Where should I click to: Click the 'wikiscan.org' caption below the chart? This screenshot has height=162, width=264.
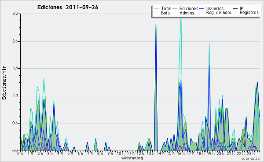click(x=132, y=158)
